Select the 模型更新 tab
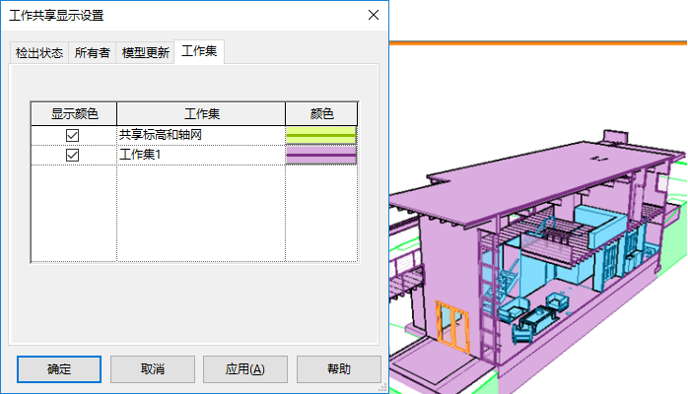This screenshot has width=688, height=394. pyautogui.click(x=145, y=53)
